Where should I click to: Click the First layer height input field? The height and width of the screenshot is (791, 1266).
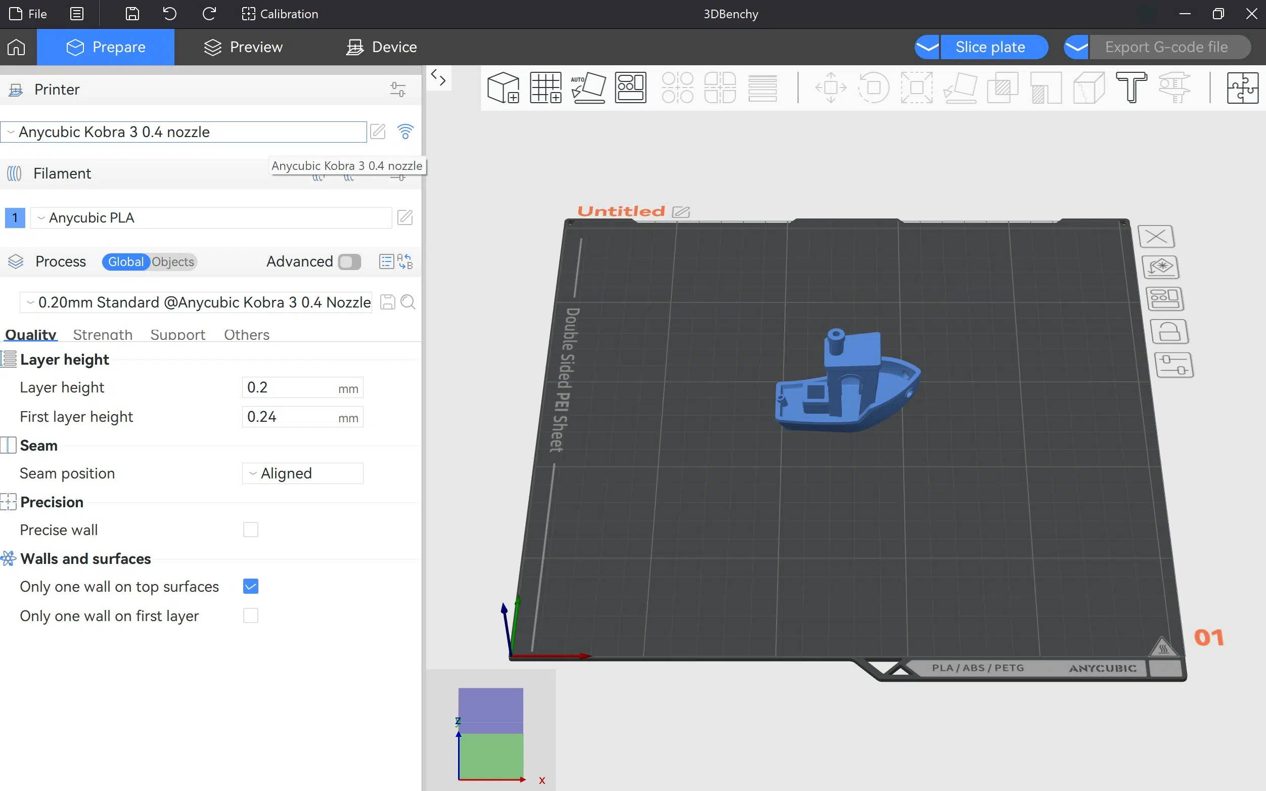pyautogui.click(x=303, y=417)
